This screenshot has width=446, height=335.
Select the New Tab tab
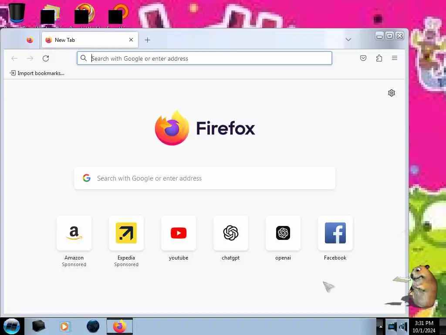point(90,40)
